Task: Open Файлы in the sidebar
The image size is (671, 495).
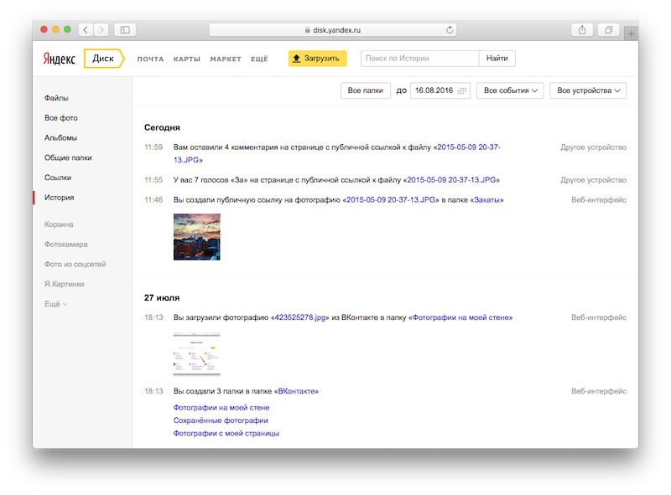Action: [56, 98]
